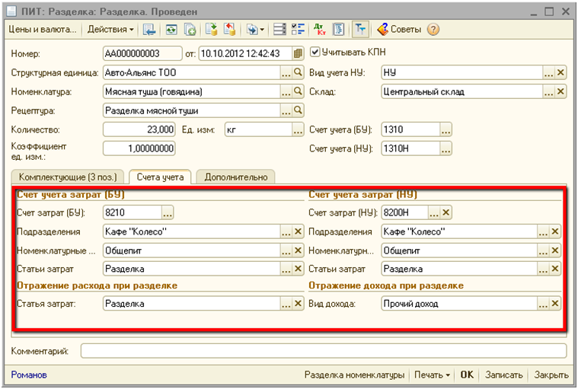Switch to Комплектующие (3 поз.) tab
The image size is (578, 389).
[67, 177]
